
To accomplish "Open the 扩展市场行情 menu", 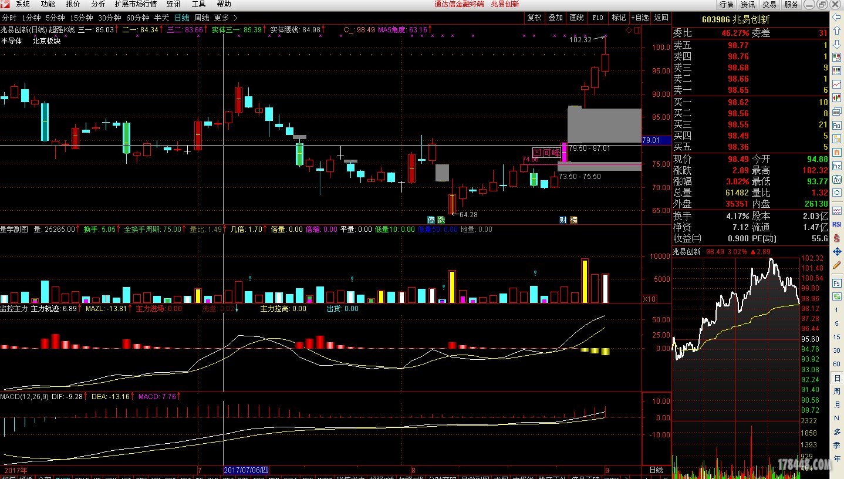I will [x=136, y=4].
